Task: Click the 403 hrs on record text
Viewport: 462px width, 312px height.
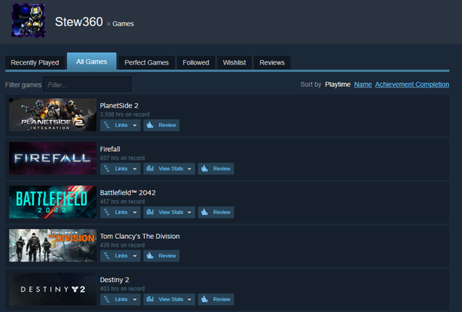Action: tap(122, 288)
